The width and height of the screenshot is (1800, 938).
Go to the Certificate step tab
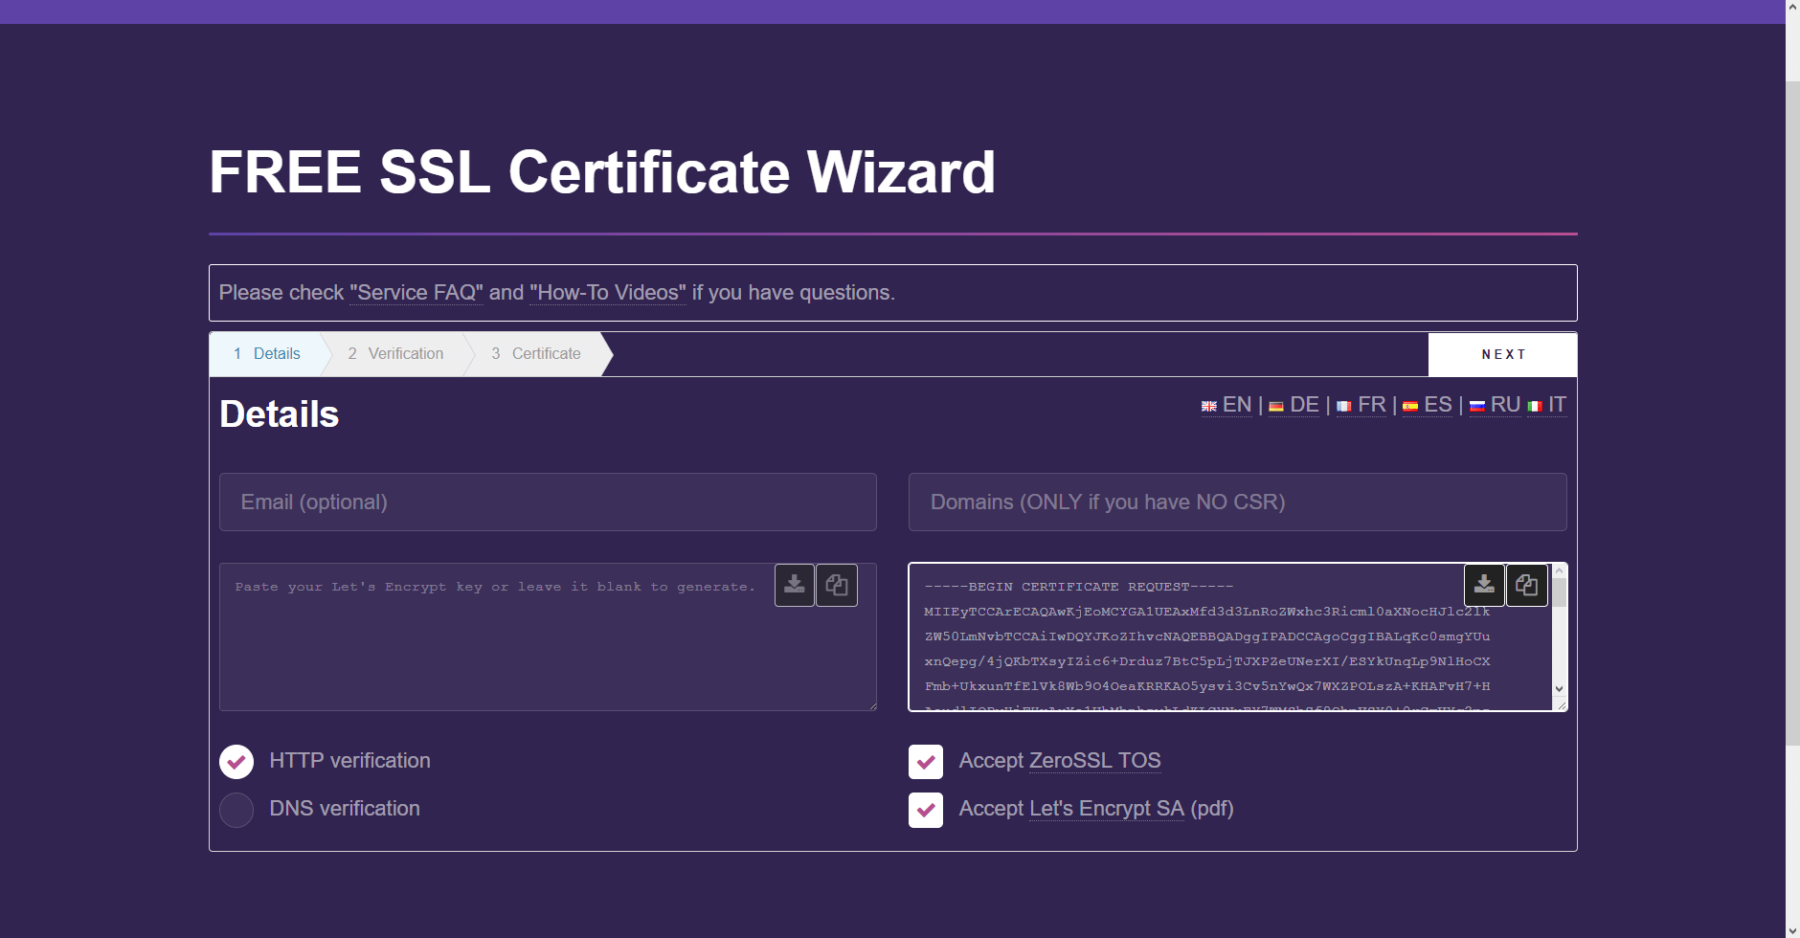536,354
